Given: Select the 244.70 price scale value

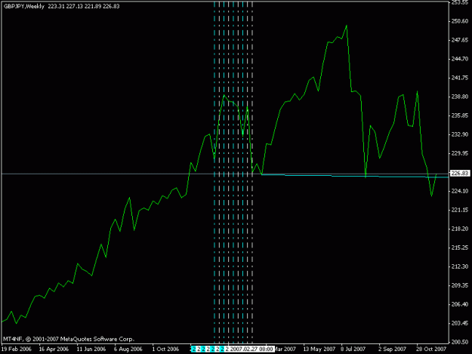Looking at the screenshot, I should 460,59.
